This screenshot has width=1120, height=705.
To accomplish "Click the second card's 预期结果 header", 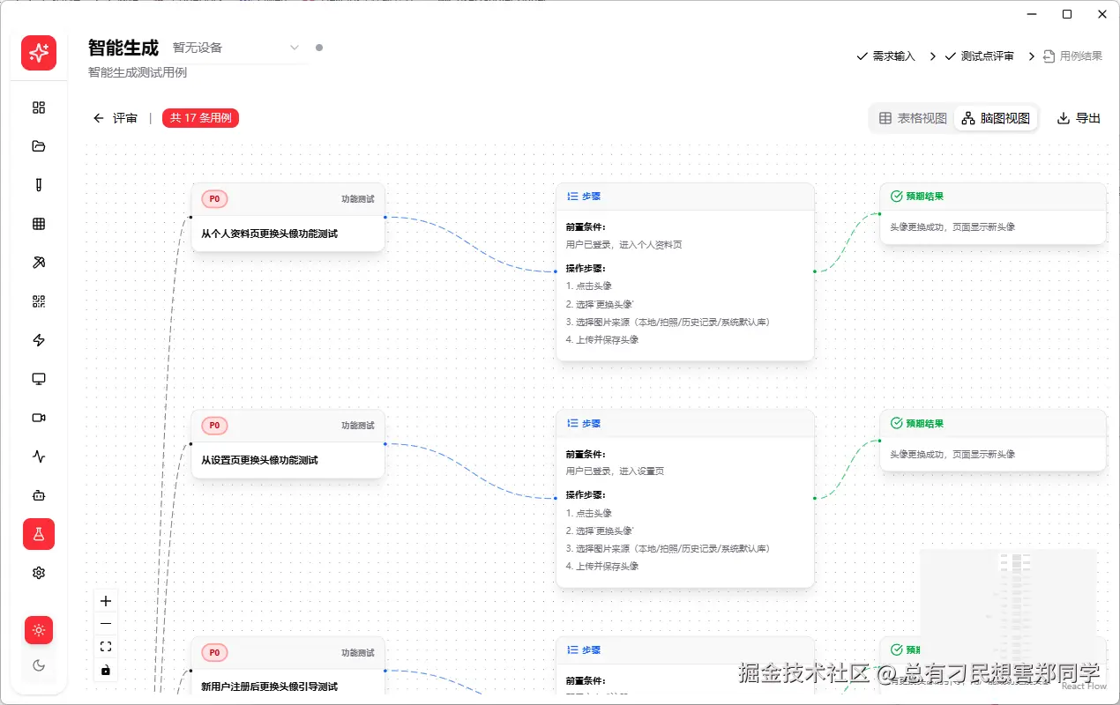I will click(993, 423).
